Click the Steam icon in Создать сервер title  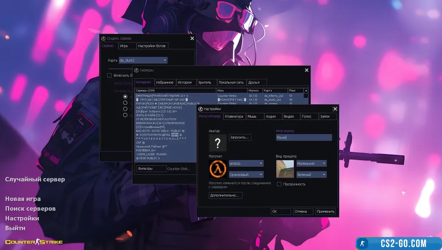coord(104,38)
